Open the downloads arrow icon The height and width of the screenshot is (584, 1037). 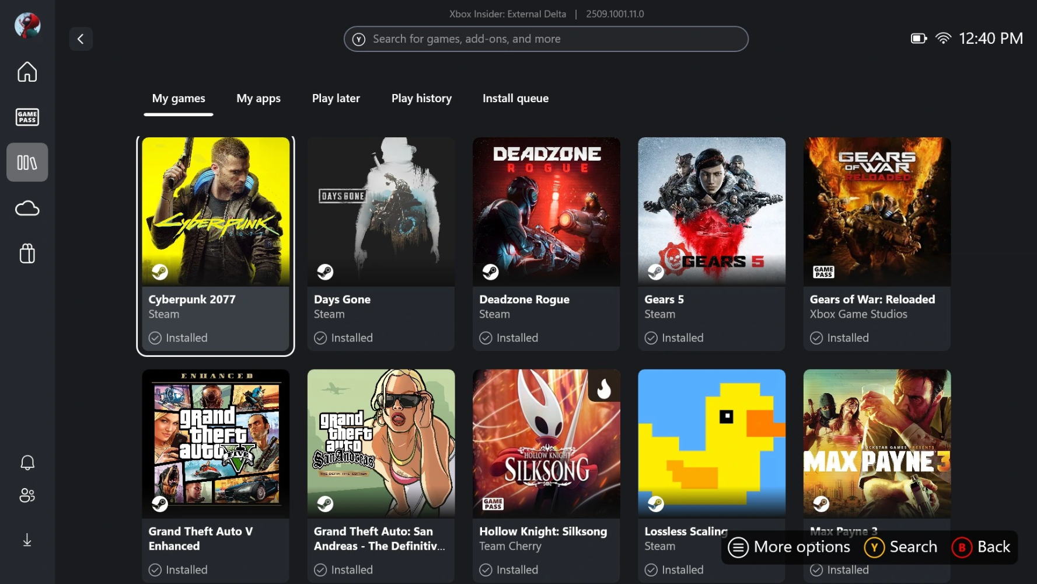[27, 540]
